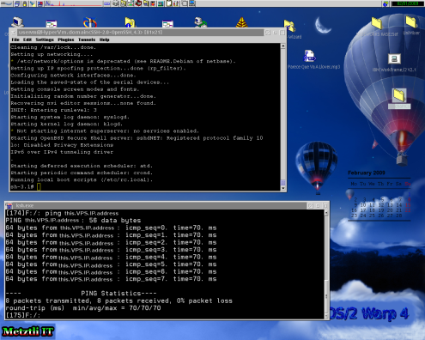
Task: Click the 'INIT: Entering runlevel: 3' line
Action: coord(54,110)
